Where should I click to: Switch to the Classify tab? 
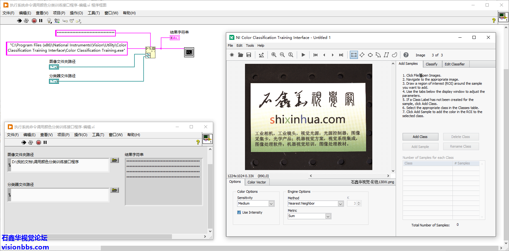coord(431,64)
